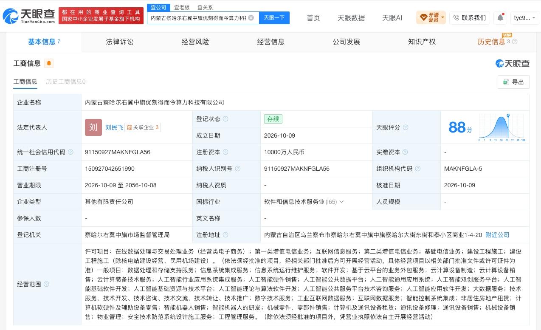Click registration number 150927042651990

click(110, 169)
